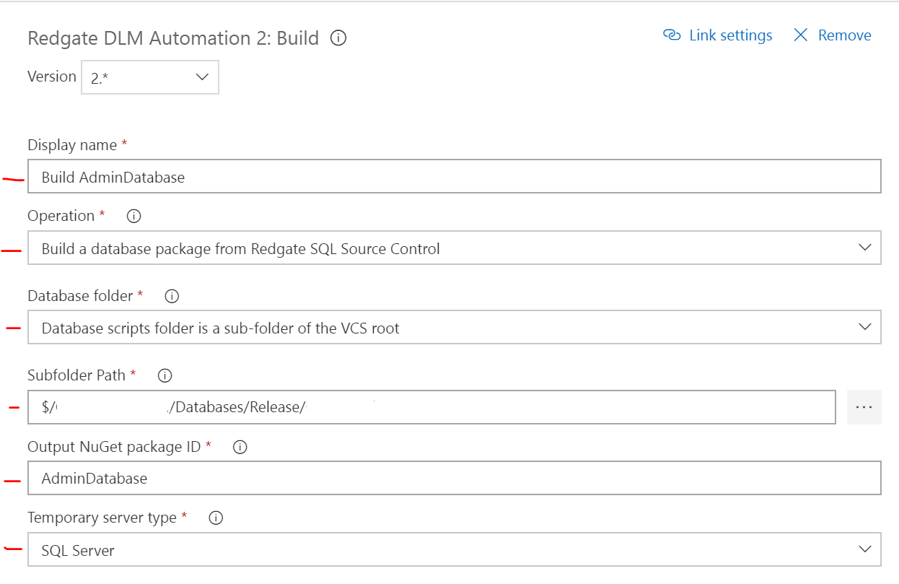Click the chevron arrow of the SQL Server combo box
This screenshot has height=584, width=899.
coord(865,549)
